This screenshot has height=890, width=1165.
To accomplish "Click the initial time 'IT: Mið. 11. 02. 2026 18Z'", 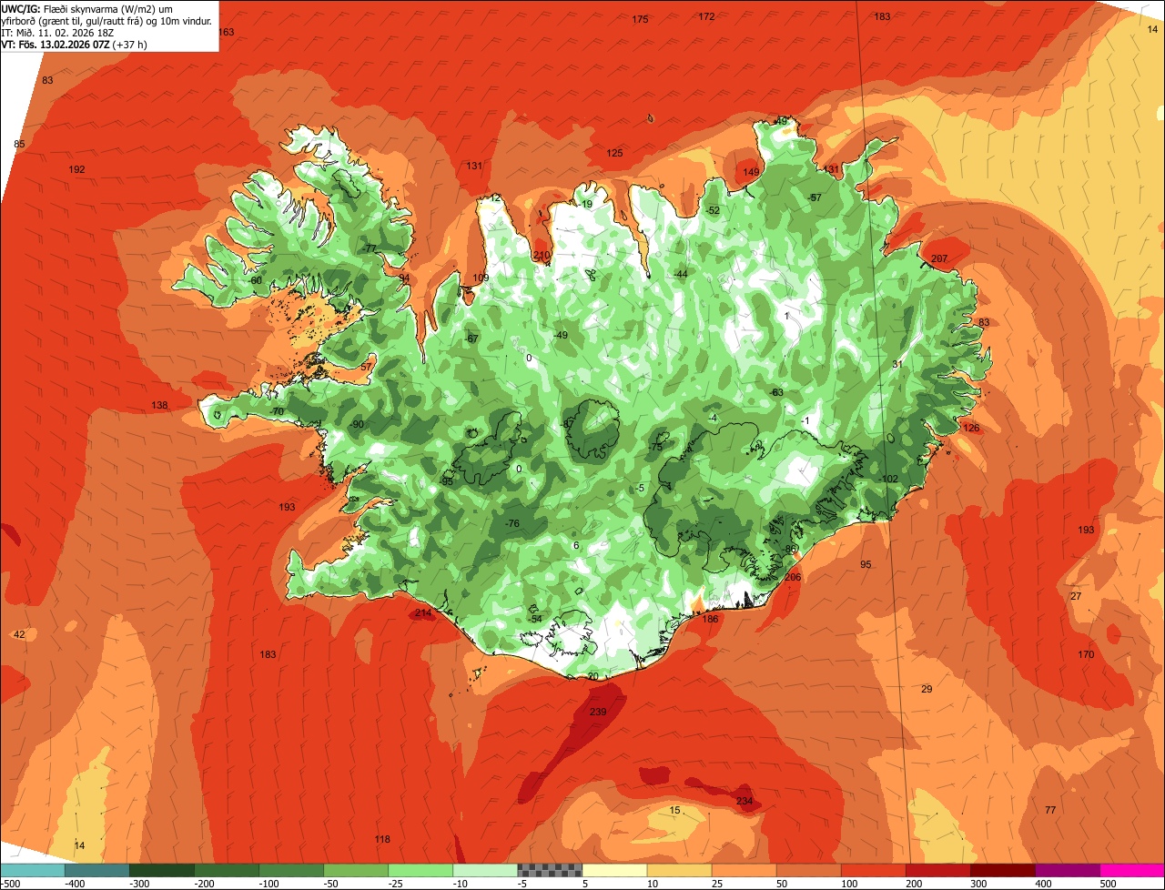I will click(x=57, y=32).
